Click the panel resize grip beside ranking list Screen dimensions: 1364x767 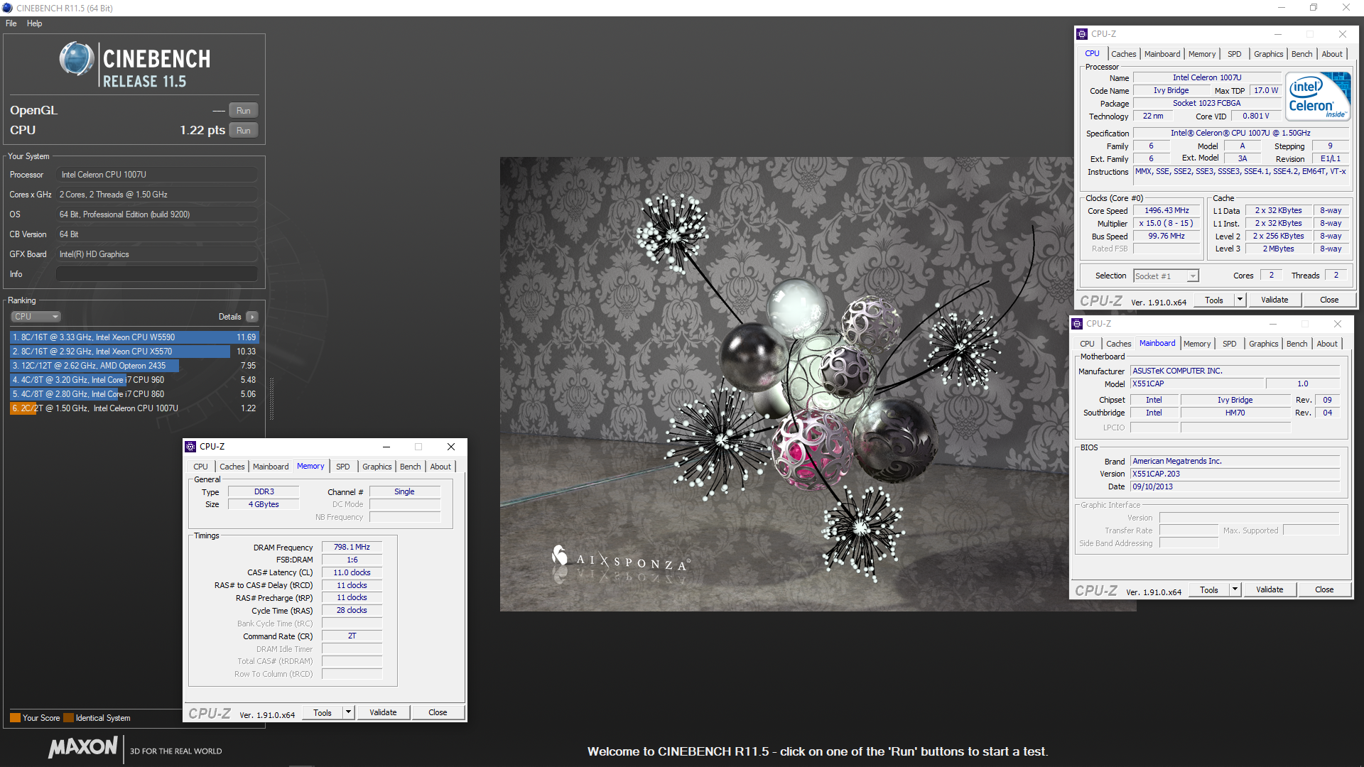point(271,400)
